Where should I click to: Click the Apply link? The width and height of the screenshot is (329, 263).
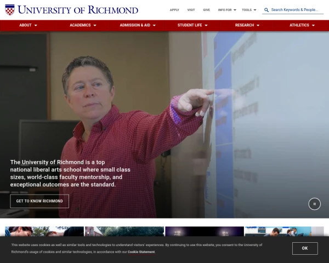(x=174, y=10)
